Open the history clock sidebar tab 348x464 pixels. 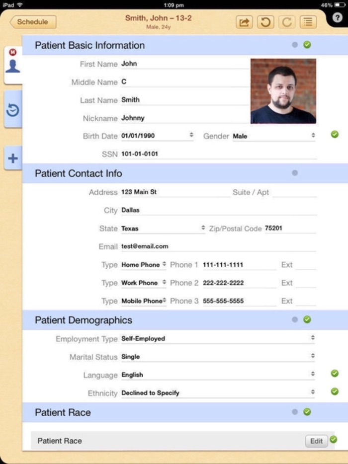(13, 110)
